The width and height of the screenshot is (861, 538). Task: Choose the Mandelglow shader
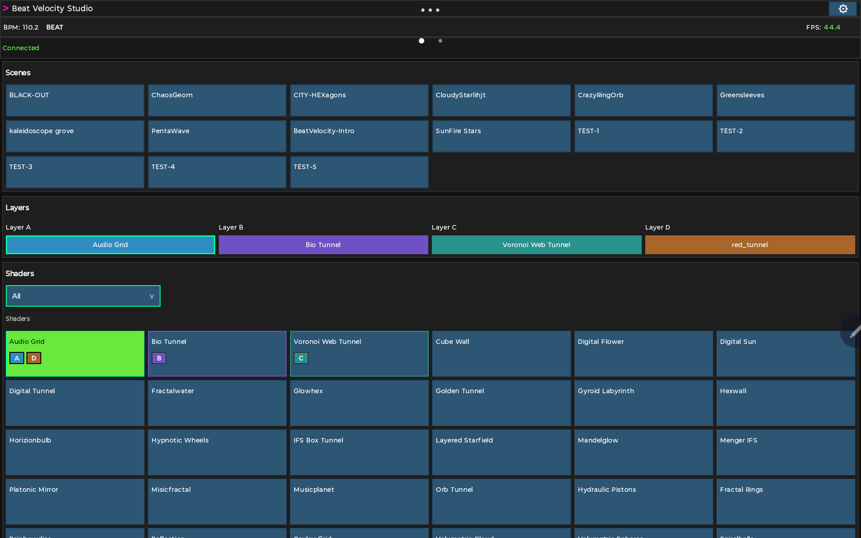[644, 452]
